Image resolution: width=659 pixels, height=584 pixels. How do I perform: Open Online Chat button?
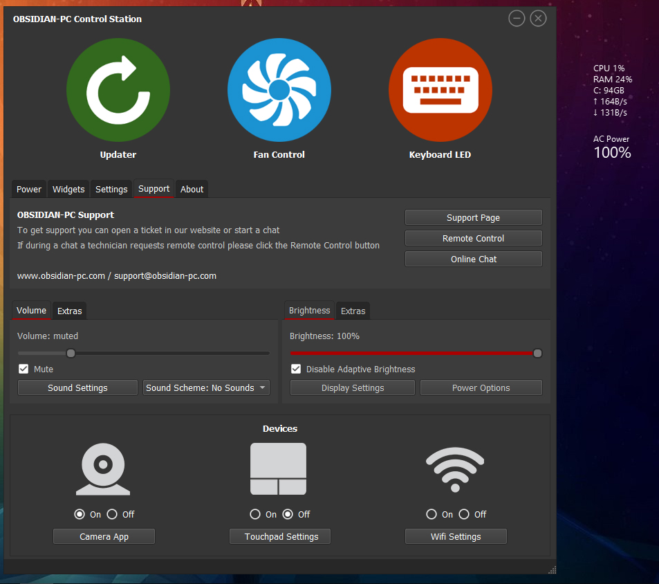(x=473, y=259)
